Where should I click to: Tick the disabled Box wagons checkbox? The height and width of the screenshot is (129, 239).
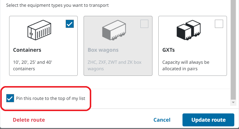click(144, 24)
